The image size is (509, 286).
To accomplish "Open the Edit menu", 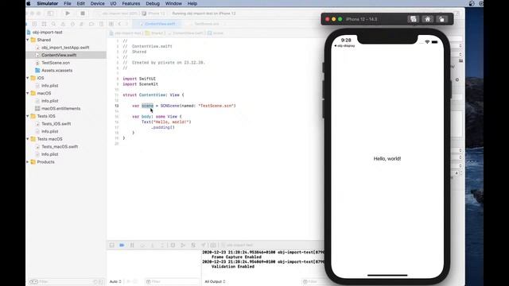I will coord(81,3).
